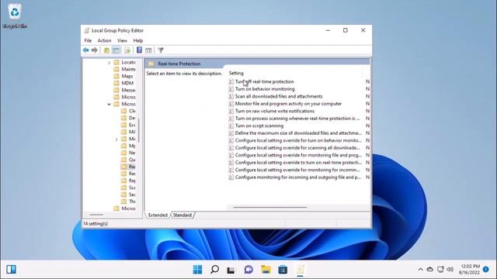The width and height of the screenshot is (497, 279).
Task: Click the Export List toolbar icon
Action: [x=127, y=50]
